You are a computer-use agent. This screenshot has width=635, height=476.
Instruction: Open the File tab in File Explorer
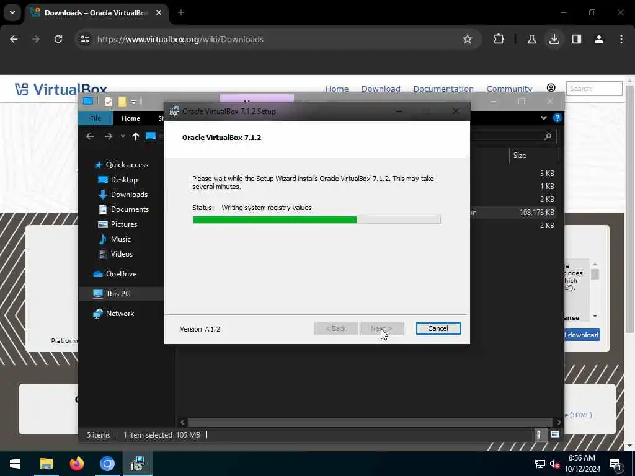coord(95,118)
